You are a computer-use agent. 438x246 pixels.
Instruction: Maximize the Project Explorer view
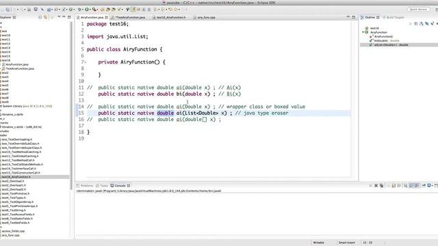click(x=69, y=17)
